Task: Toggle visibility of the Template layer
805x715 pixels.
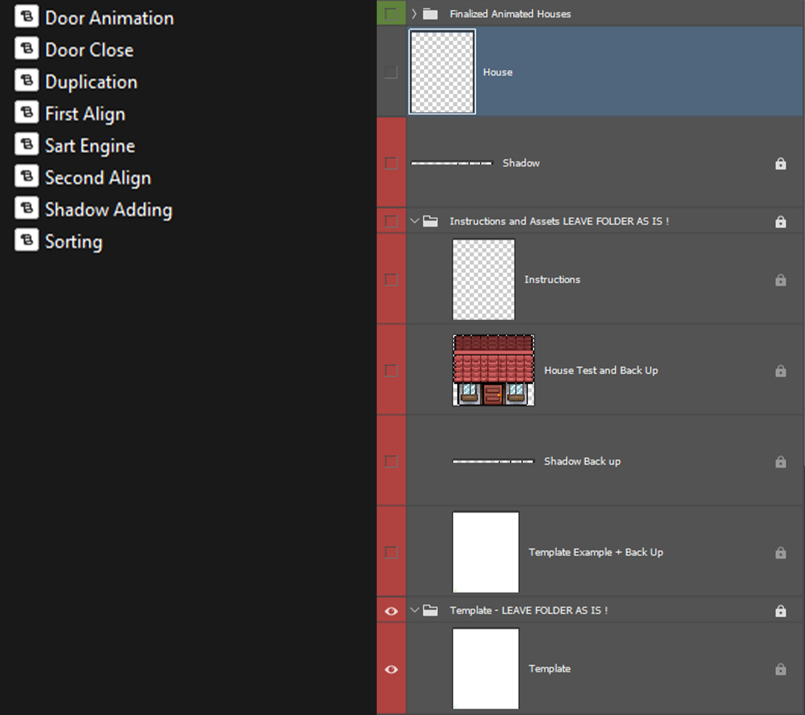Action: coord(391,669)
